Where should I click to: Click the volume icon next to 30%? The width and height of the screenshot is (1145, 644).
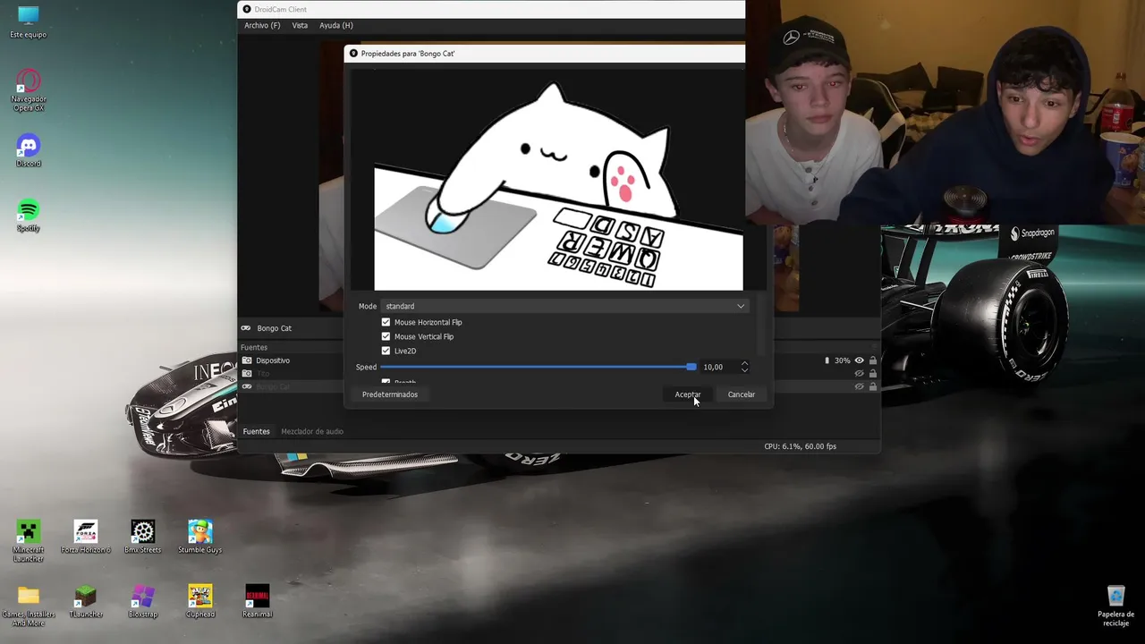[827, 360]
